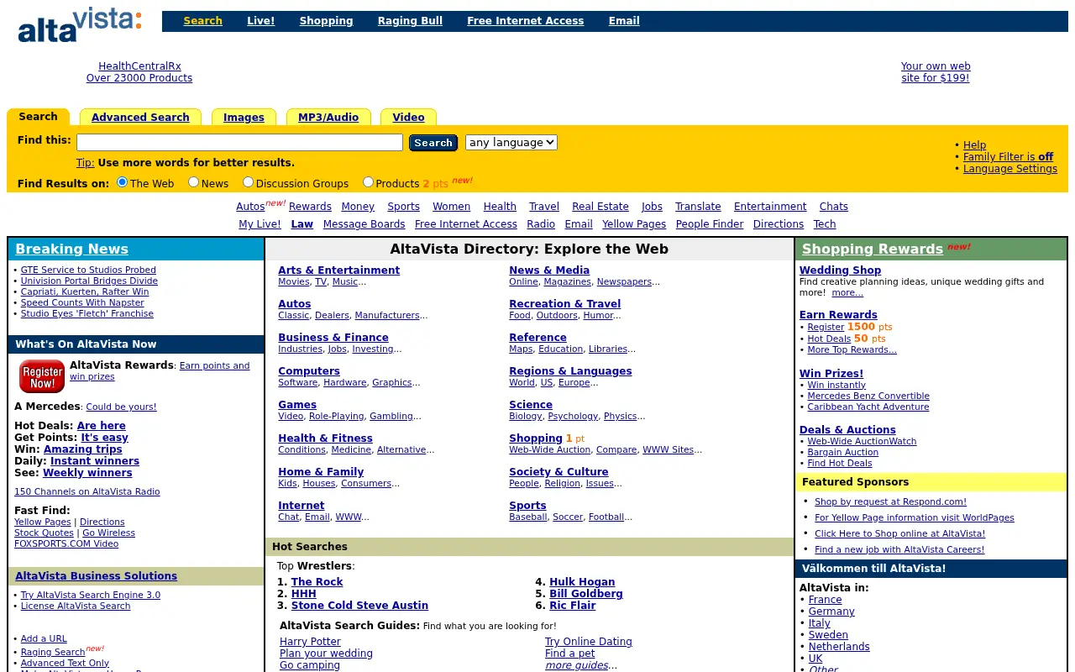This screenshot has height=672, width=1075.
Task: Click the Mercedes Benz Convertible prize link
Action: 868,396
